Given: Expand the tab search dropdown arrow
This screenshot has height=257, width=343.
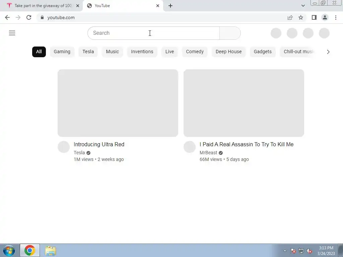Looking at the screenshot, I should [303, 6].
